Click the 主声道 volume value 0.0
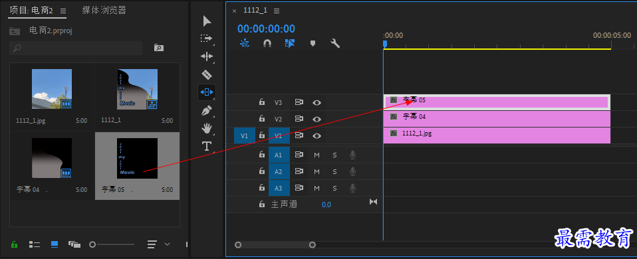Viewport: 637px width, 259px height. (326, 205)
